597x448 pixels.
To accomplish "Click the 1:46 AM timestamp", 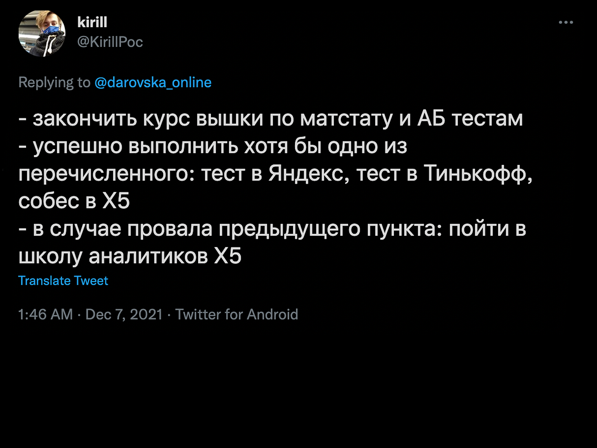I will [45, 315].
